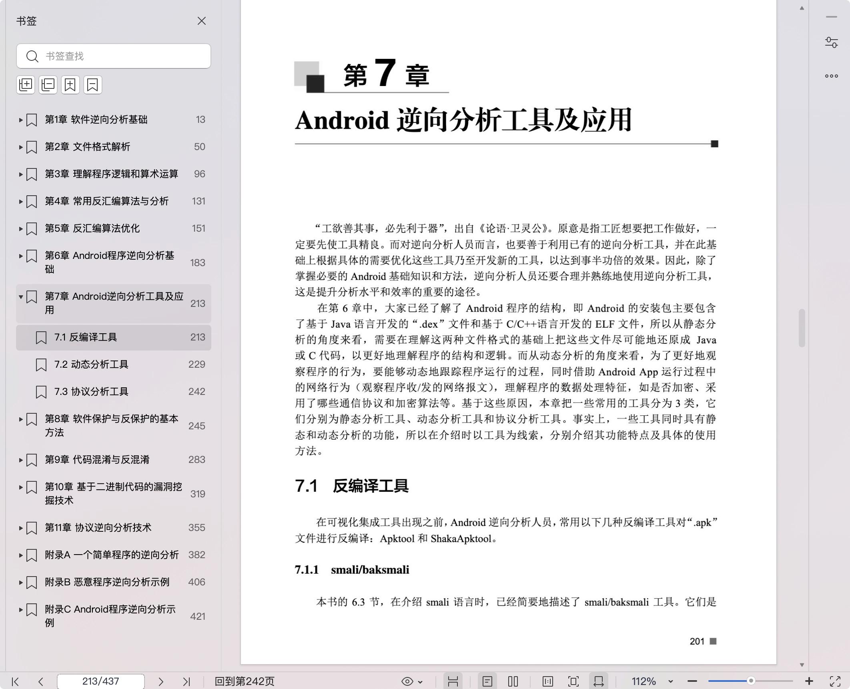The height and width of the screenshot is (689, 850).
Task: Click bookmark icon of 附录B 恶意程序逆向分析示例
Action: tap(32, 582)
